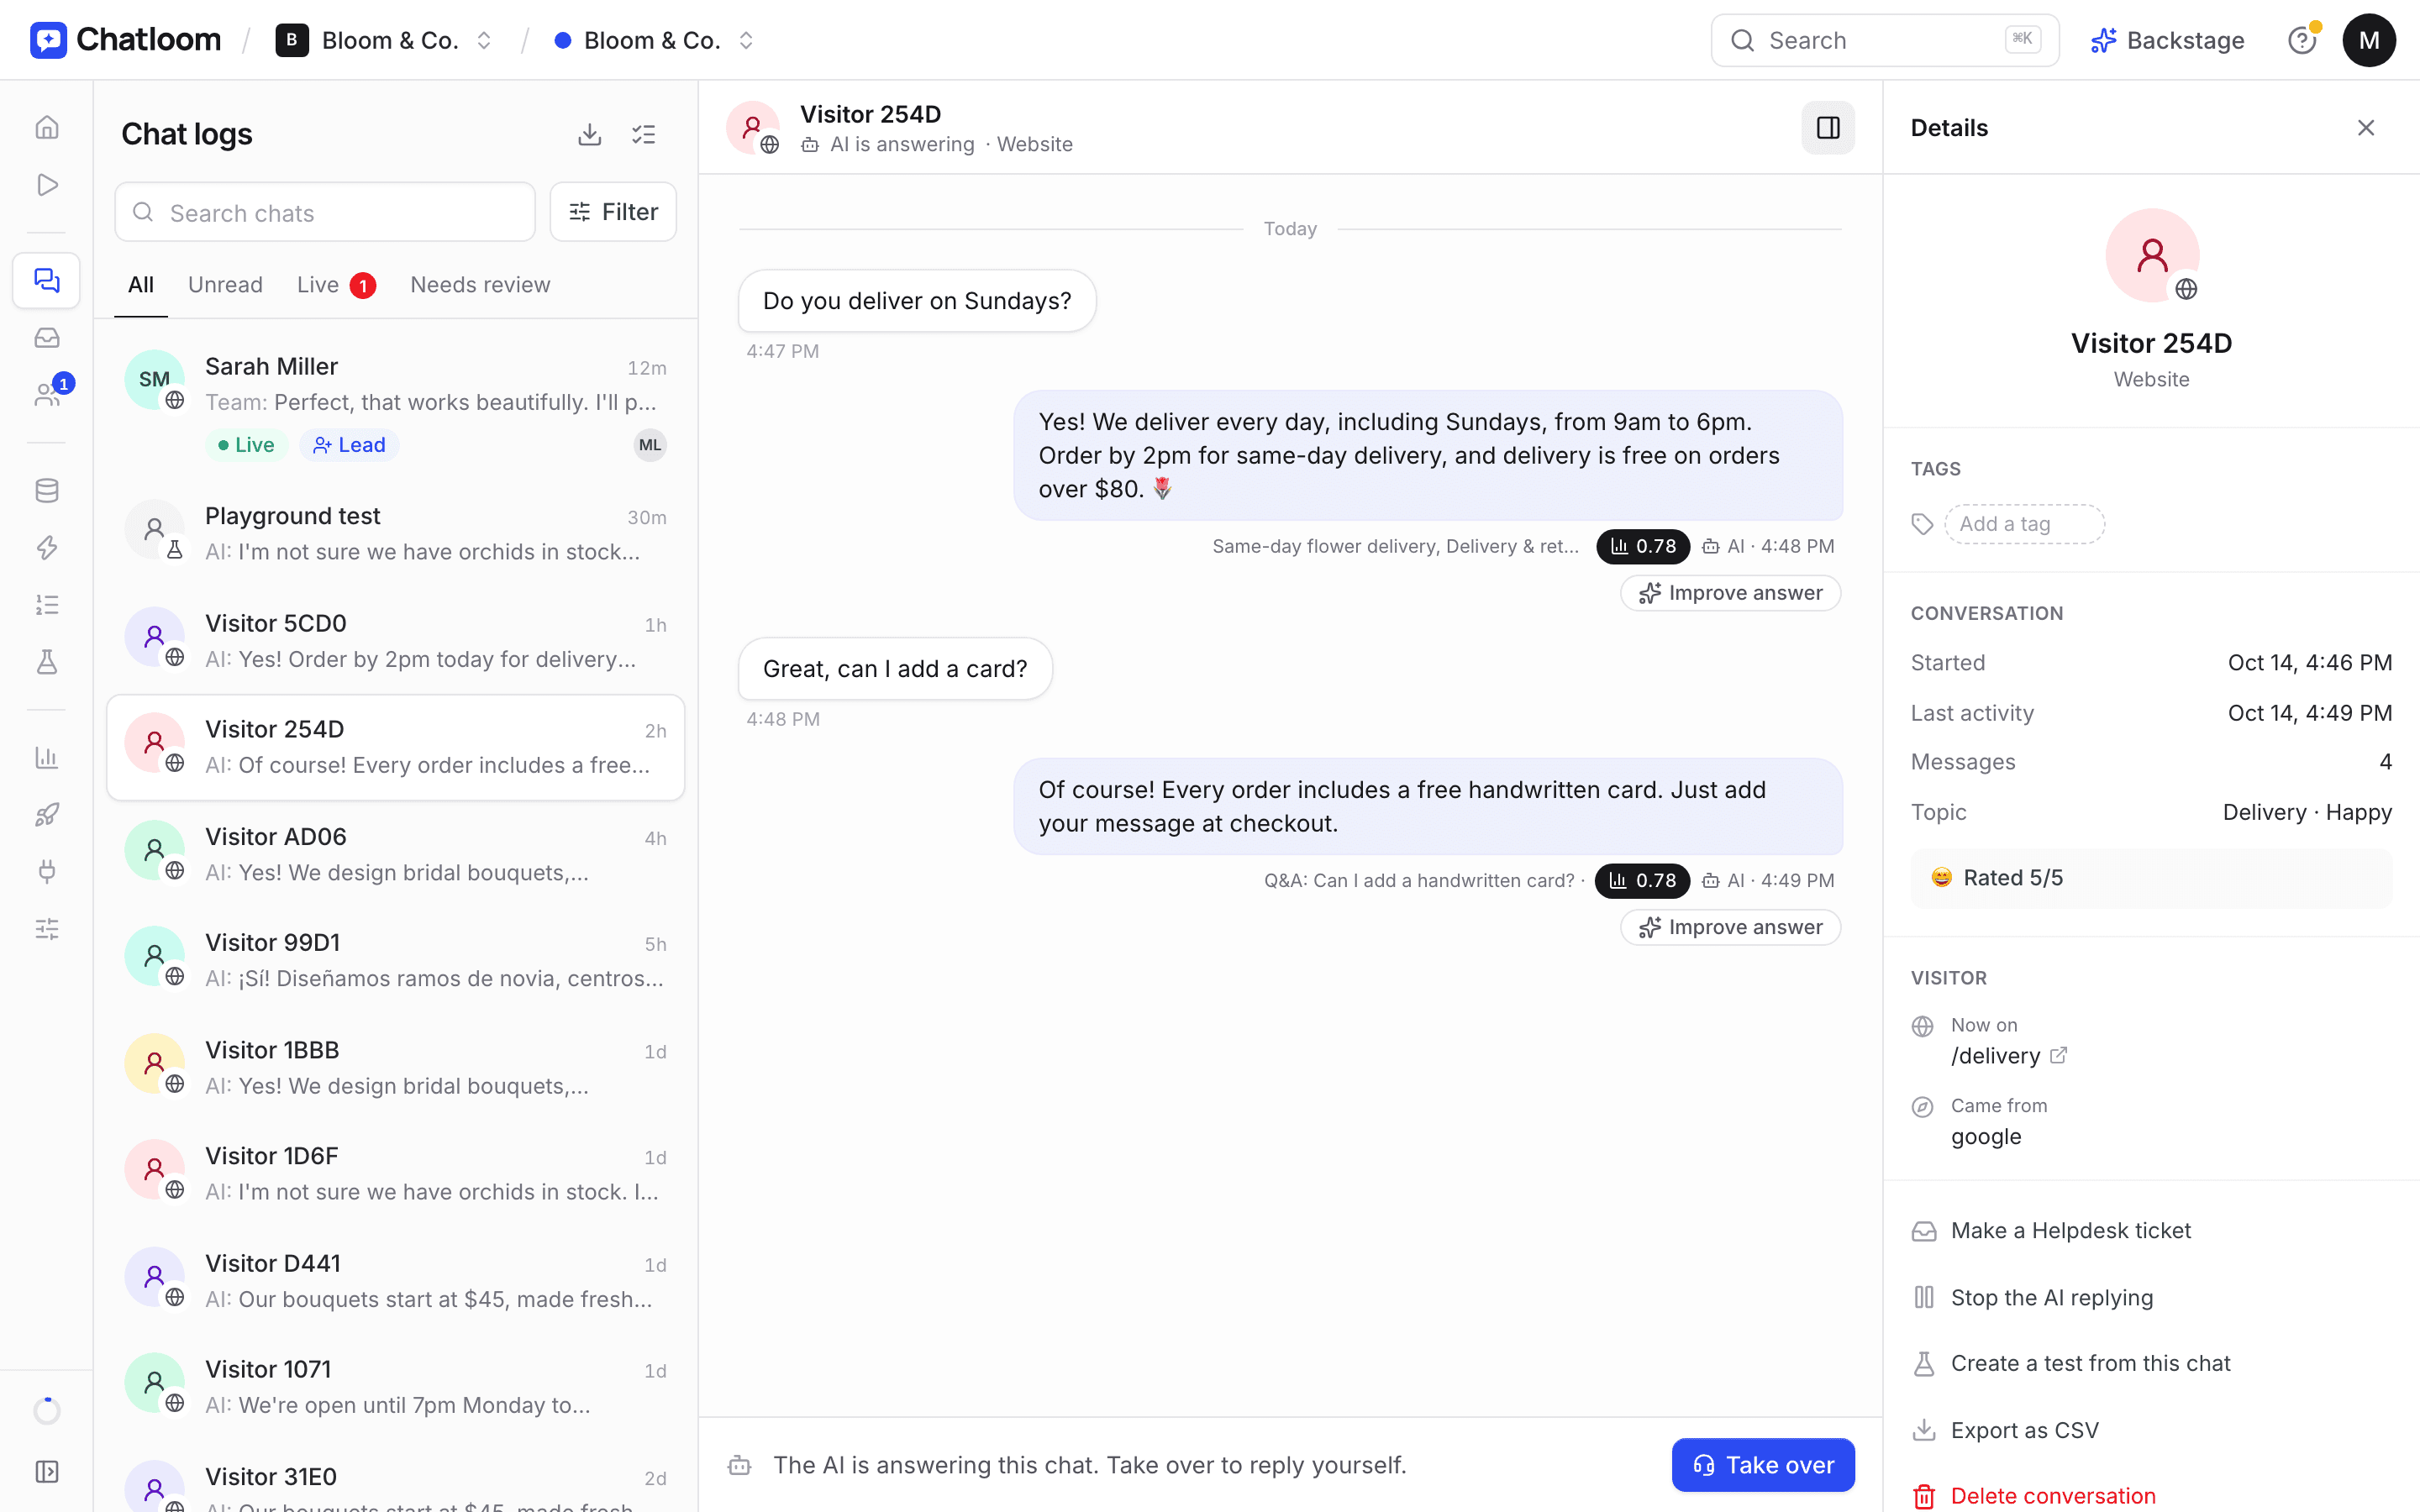
Task: Click the 0.78 confidence badge at 4:49 PM
Action: (x=1642, y=880)
